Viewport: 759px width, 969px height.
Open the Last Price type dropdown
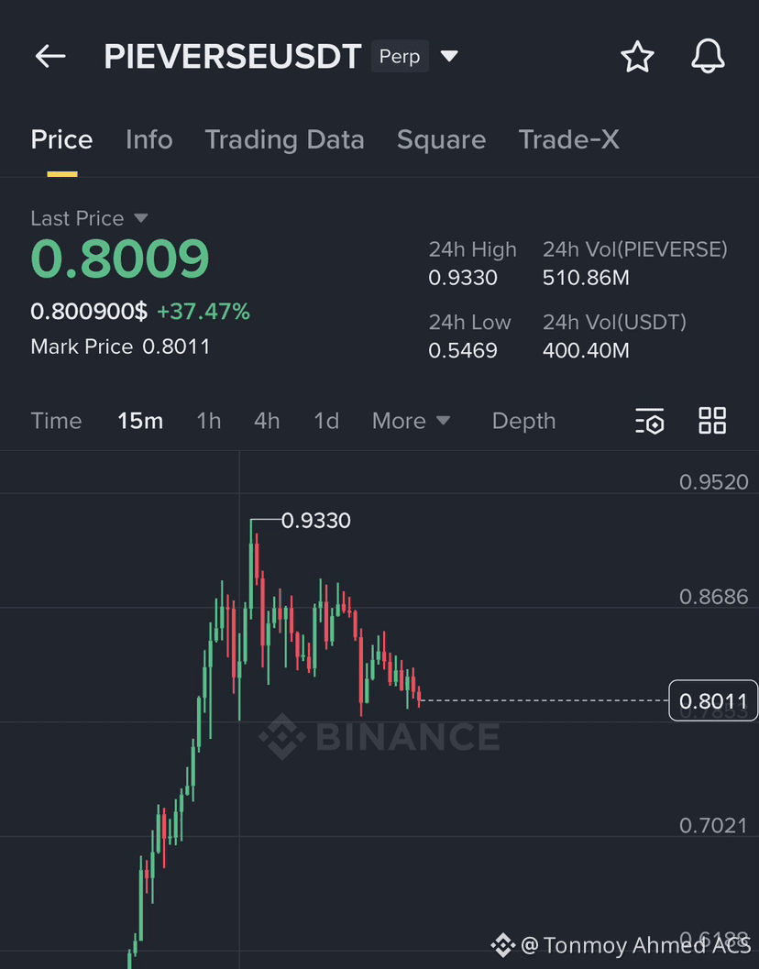click(x=141, y=218)
